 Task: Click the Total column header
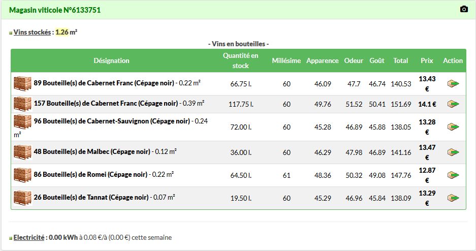(400, 60)
